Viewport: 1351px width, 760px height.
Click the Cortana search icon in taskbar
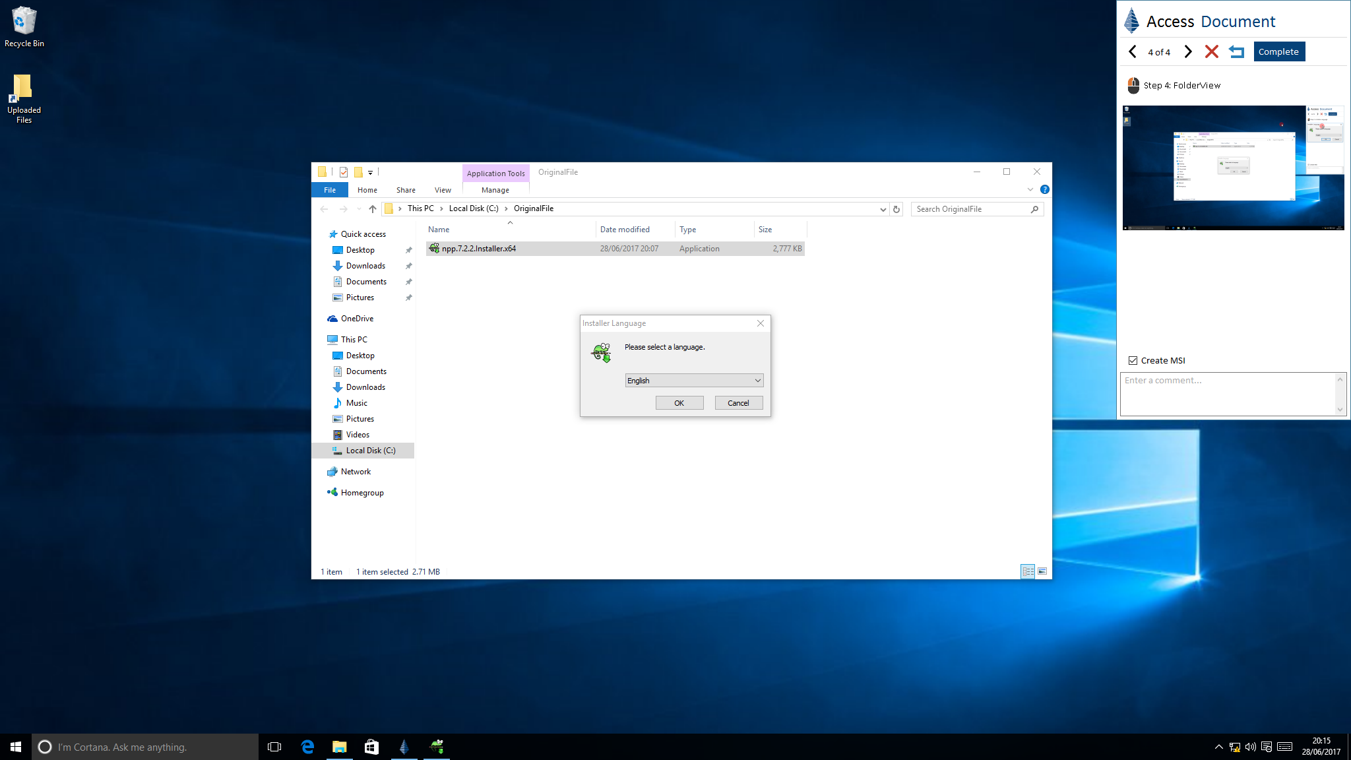point(45,747)
